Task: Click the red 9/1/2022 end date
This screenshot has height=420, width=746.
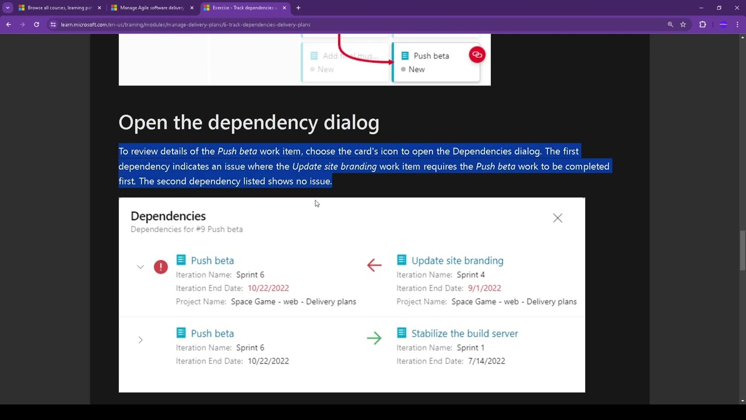Action: (484, 288)
